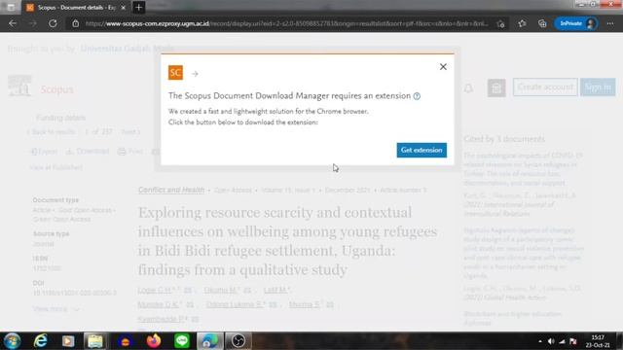This screenshot has height=350, width=623.
Task: Open the Collections icon in toolbar
Action: pos(542,23)
